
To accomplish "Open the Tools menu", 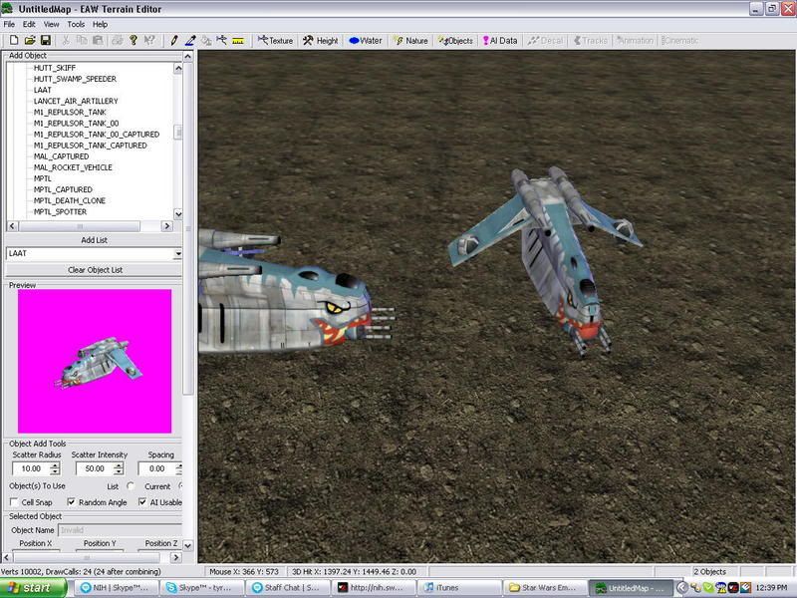I will 76,24.
